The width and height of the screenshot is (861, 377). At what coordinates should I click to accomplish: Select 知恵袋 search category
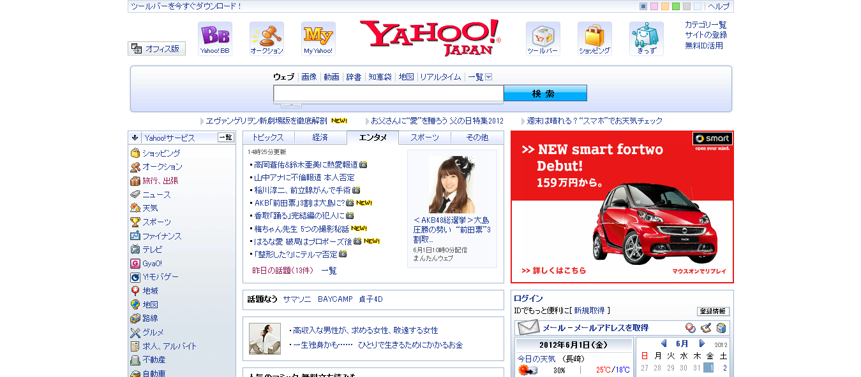click(380, 77)
